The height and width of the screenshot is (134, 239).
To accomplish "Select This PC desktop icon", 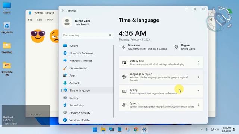I will click(x=7, y=8).
